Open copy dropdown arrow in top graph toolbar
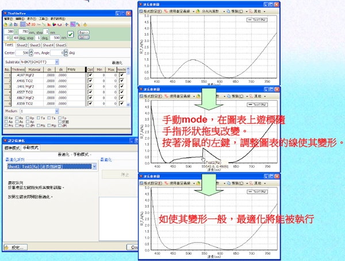 point(247,11)
